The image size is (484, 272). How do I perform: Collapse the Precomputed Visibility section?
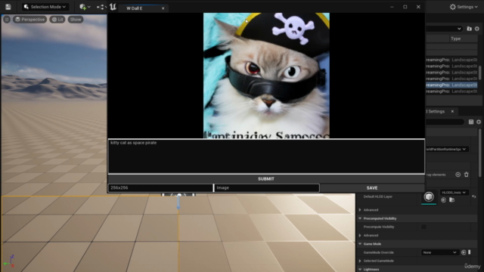coord(360,218)
